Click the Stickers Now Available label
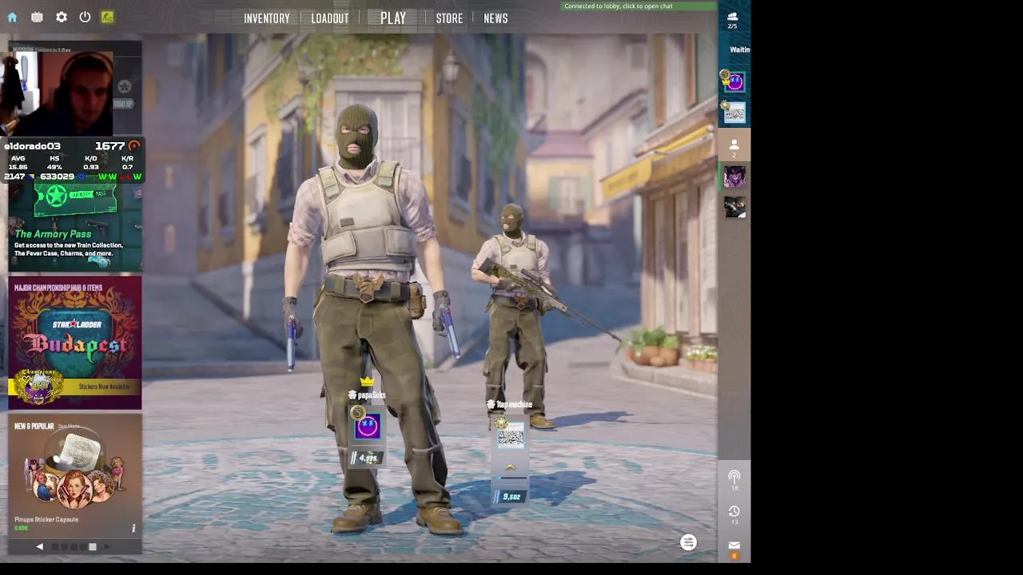Viewport: 1023px width, 575px height. tap(104, 387)
